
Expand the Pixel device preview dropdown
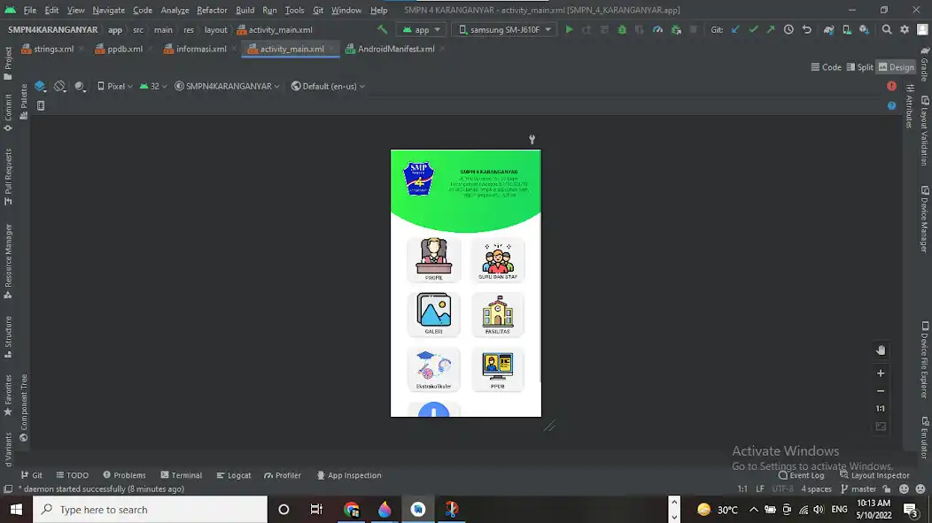click(x=115, y=86)
